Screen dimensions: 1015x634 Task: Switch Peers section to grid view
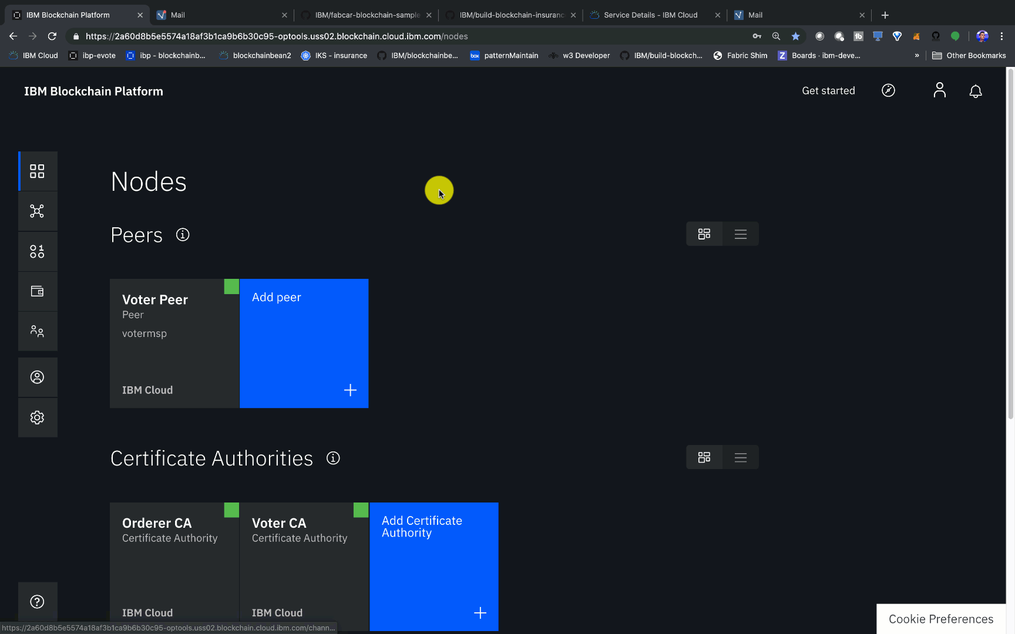(704, 234)
